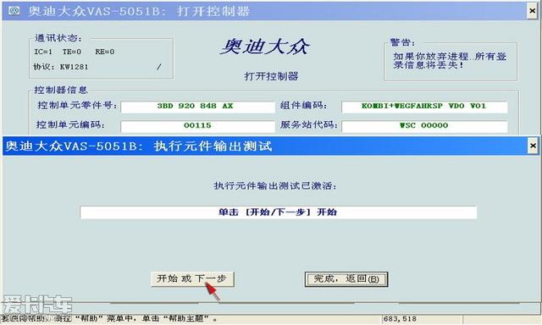The width and height of the screenshot is (542, 325).
Task: Click the RE=0 status value
Action: tap(105, 52)
